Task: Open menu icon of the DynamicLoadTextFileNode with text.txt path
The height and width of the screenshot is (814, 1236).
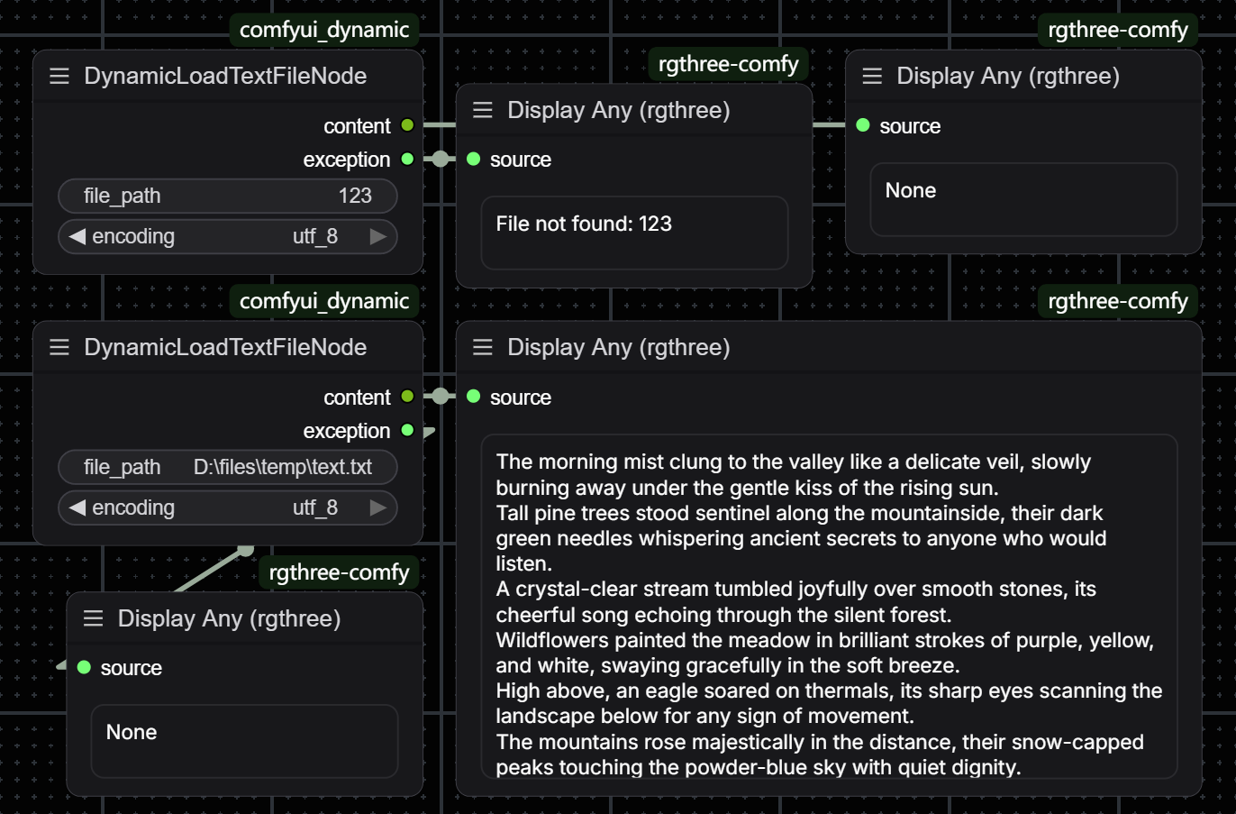Action: point(59,348)
